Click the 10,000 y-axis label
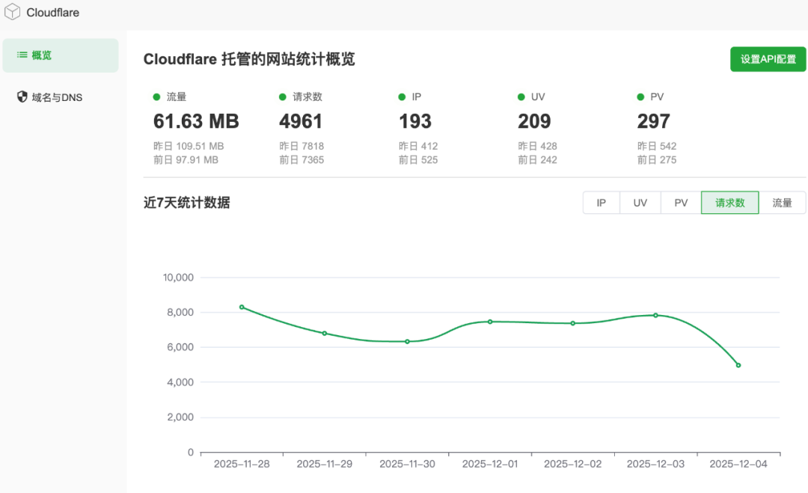This screenshot has height=493, width=808. 178,278
